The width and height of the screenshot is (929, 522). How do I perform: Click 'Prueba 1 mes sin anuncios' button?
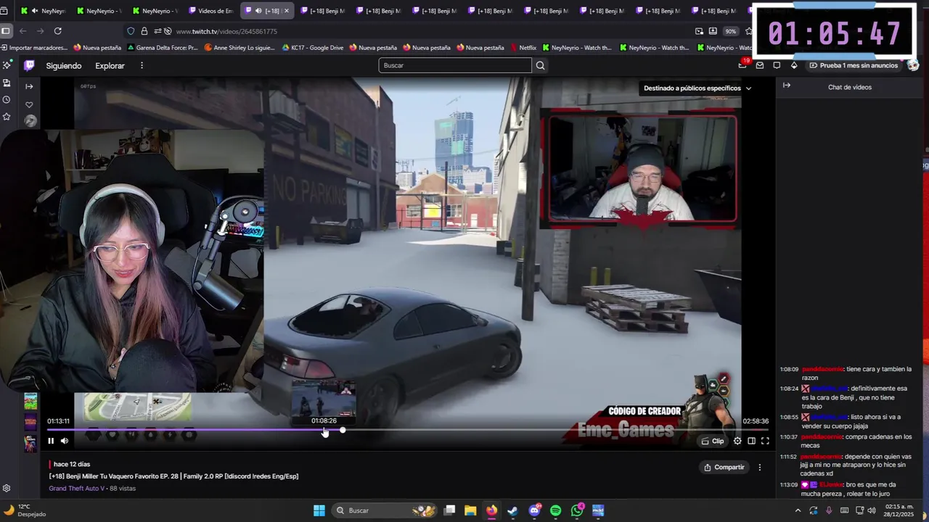click(853, 65)
